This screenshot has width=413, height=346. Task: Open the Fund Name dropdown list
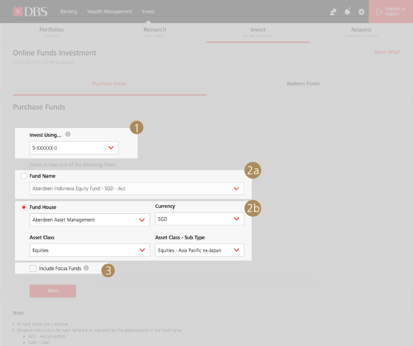(137, 188)
